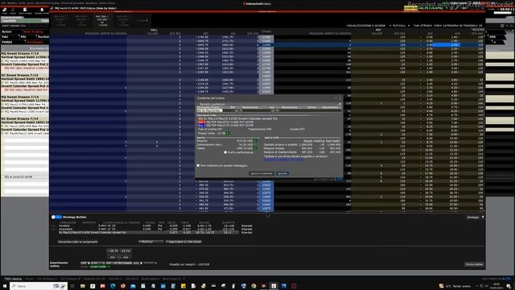Click Cancellare tutte le componenti
The height and width of the screenshot is (290, 515).
pyautogui.click(x=78, y=242)
